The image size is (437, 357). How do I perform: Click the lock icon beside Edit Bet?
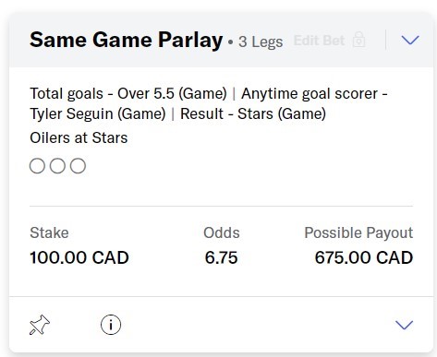click(358, 40)
